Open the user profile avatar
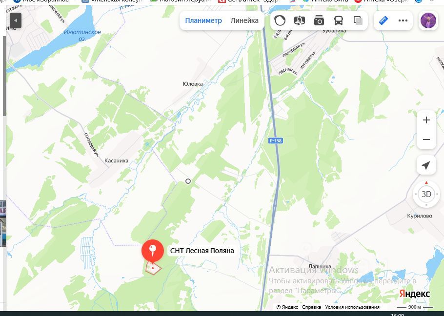The image size is (444, 316). 428,20
